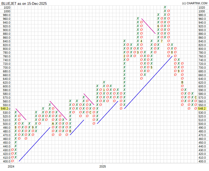209x171 pixels.
Task: Click the 400.0 label on the right price axis
Action: pyautogui.click(x=202, y=161)
